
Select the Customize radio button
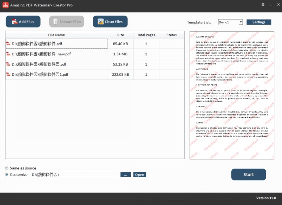[x=6, y=174]
